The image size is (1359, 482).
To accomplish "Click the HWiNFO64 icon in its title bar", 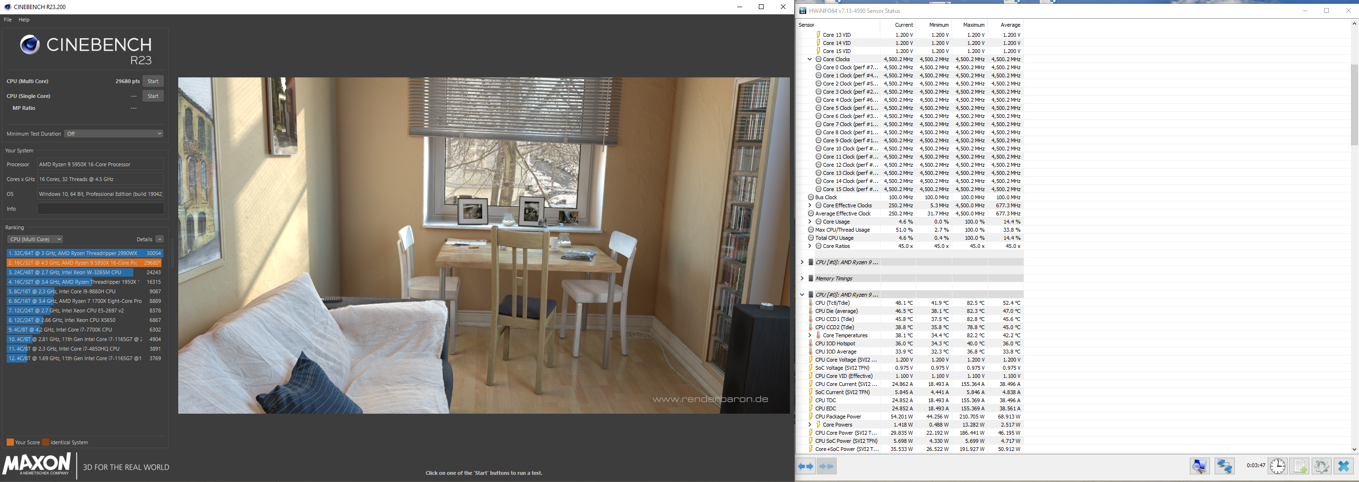I will 803,11.
